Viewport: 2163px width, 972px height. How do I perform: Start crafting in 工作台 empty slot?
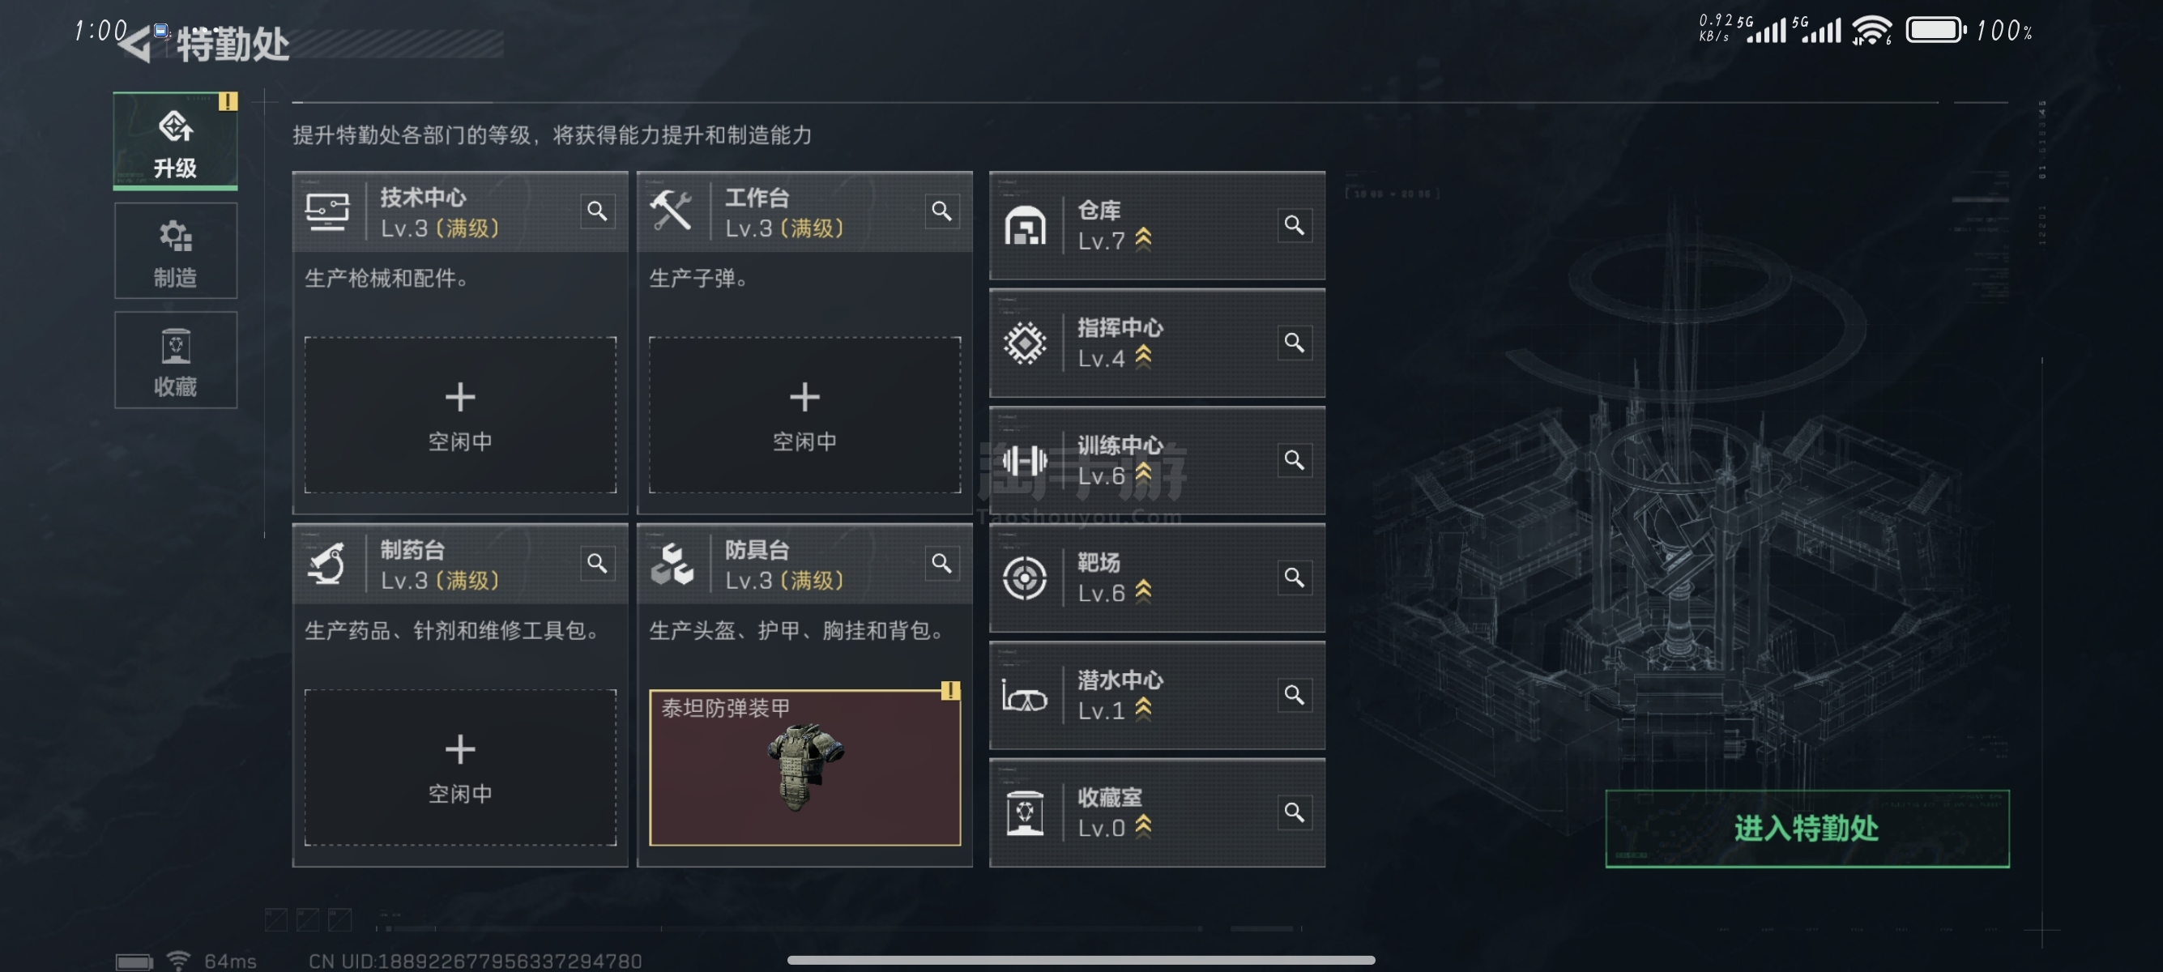804,415
